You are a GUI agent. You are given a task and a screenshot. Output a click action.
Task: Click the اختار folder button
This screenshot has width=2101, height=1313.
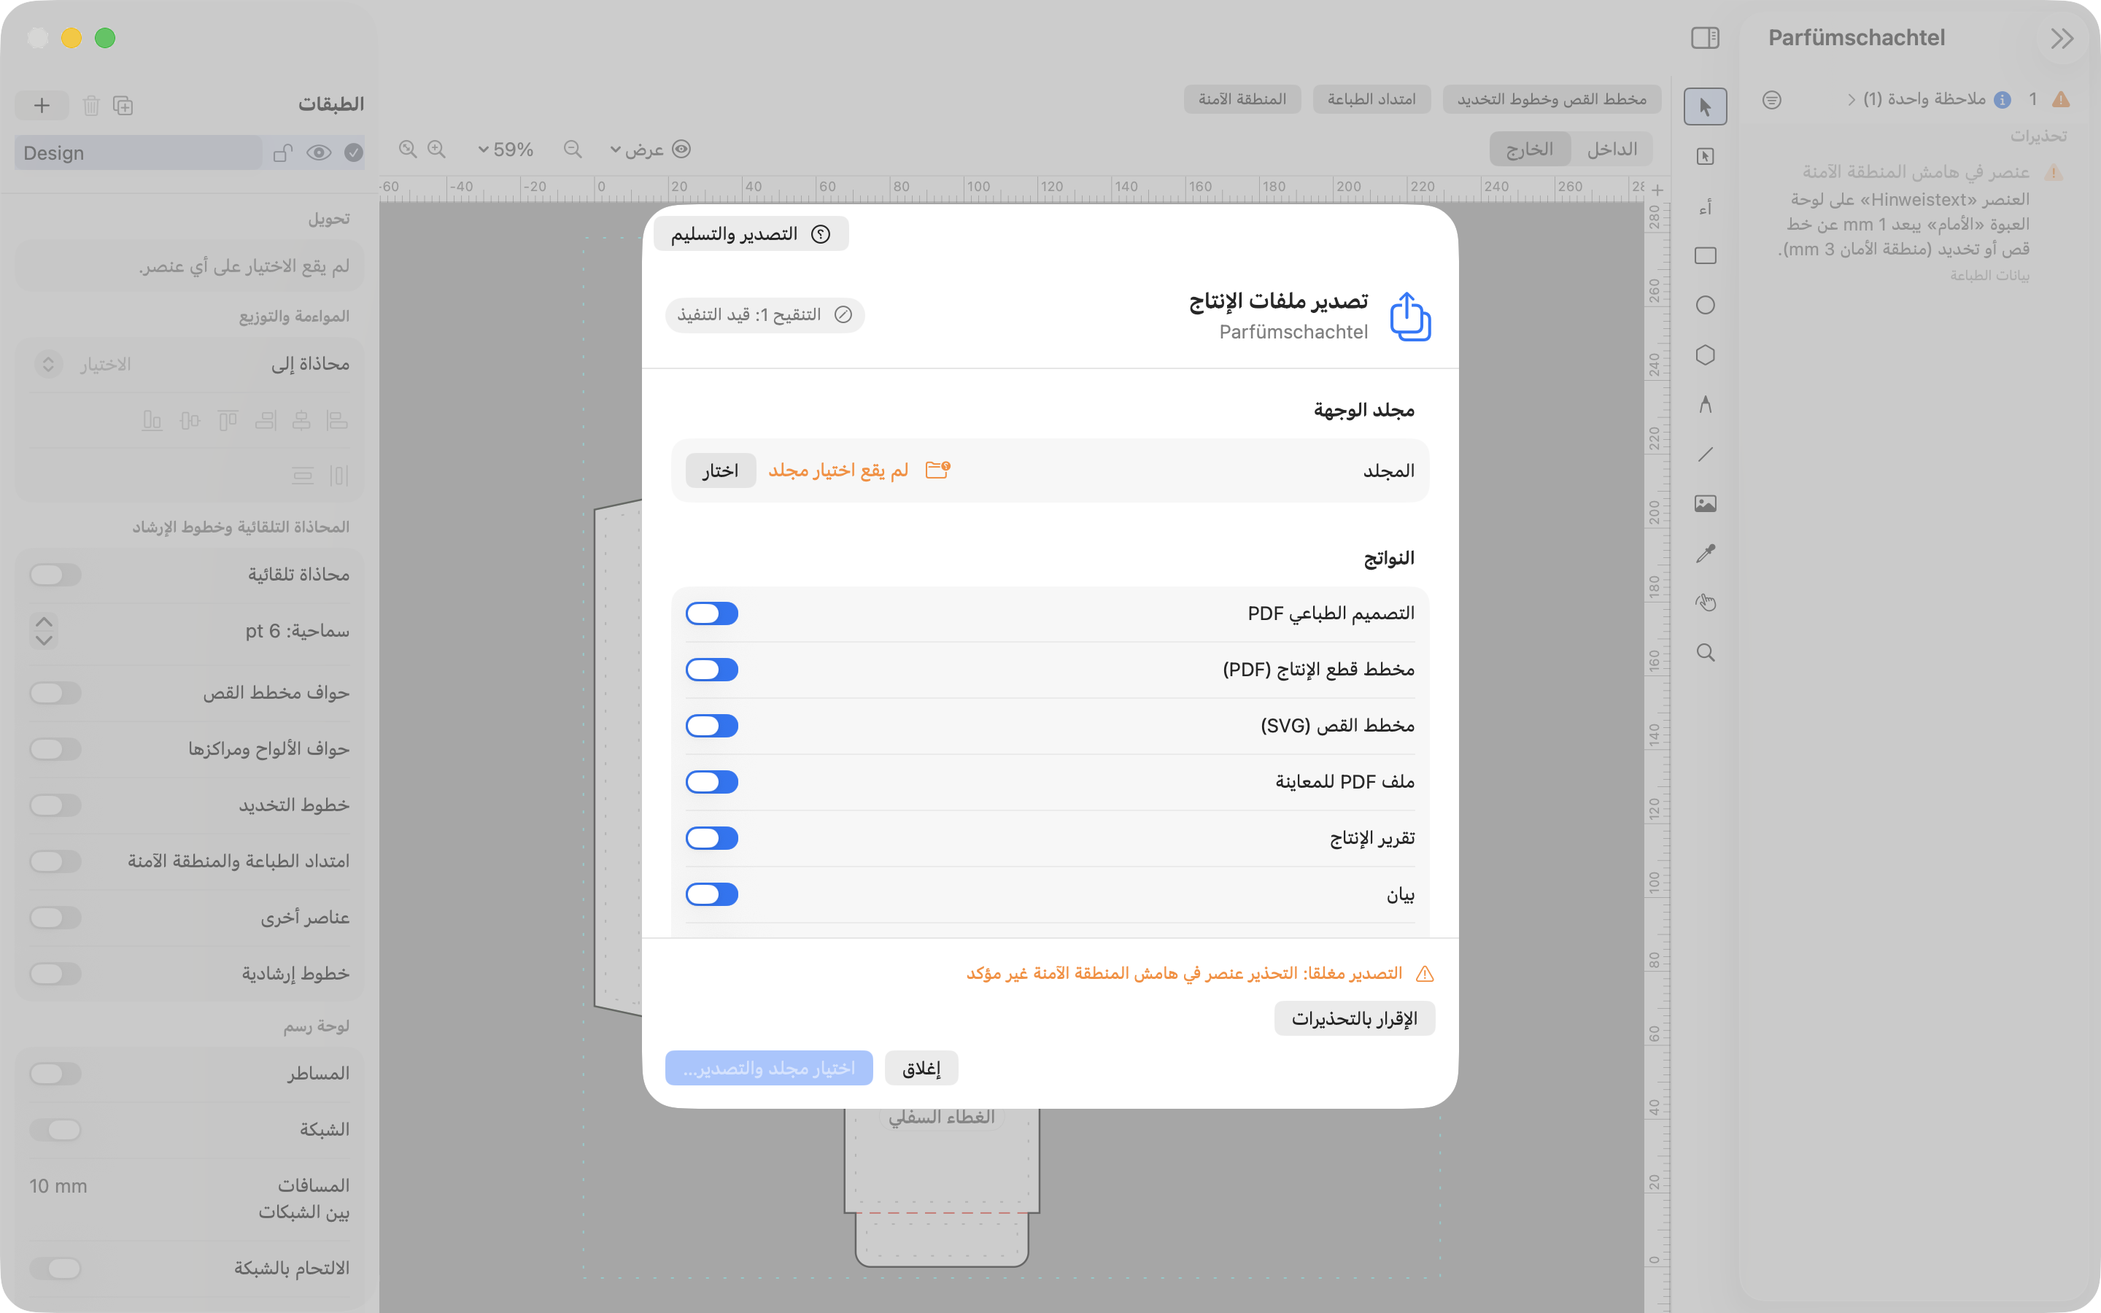click(x=721, y=470)
